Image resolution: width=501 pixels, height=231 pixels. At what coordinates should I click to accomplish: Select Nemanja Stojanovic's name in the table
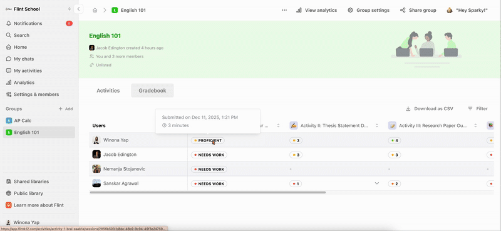click(x=124, y=168)
